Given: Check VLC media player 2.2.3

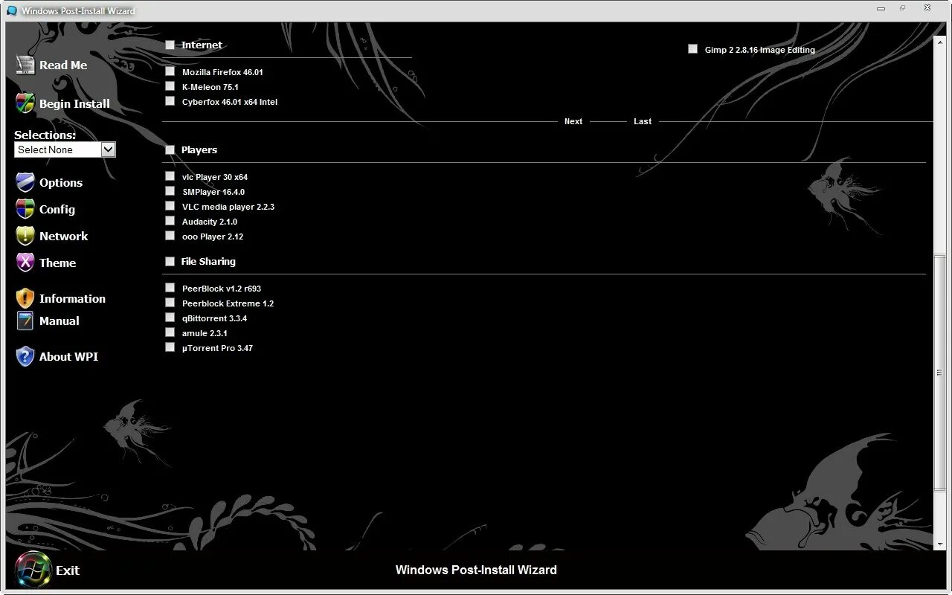Looking at the screenshot, I should (170, 207).
